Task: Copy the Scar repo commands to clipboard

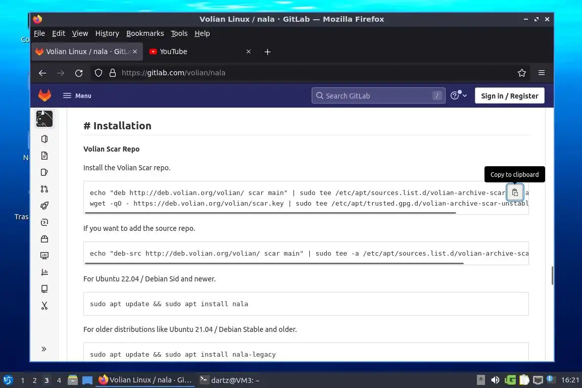Action: pos(515,192)
